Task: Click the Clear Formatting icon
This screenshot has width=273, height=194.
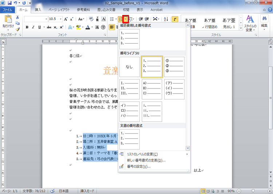Action: coord(91,19)
